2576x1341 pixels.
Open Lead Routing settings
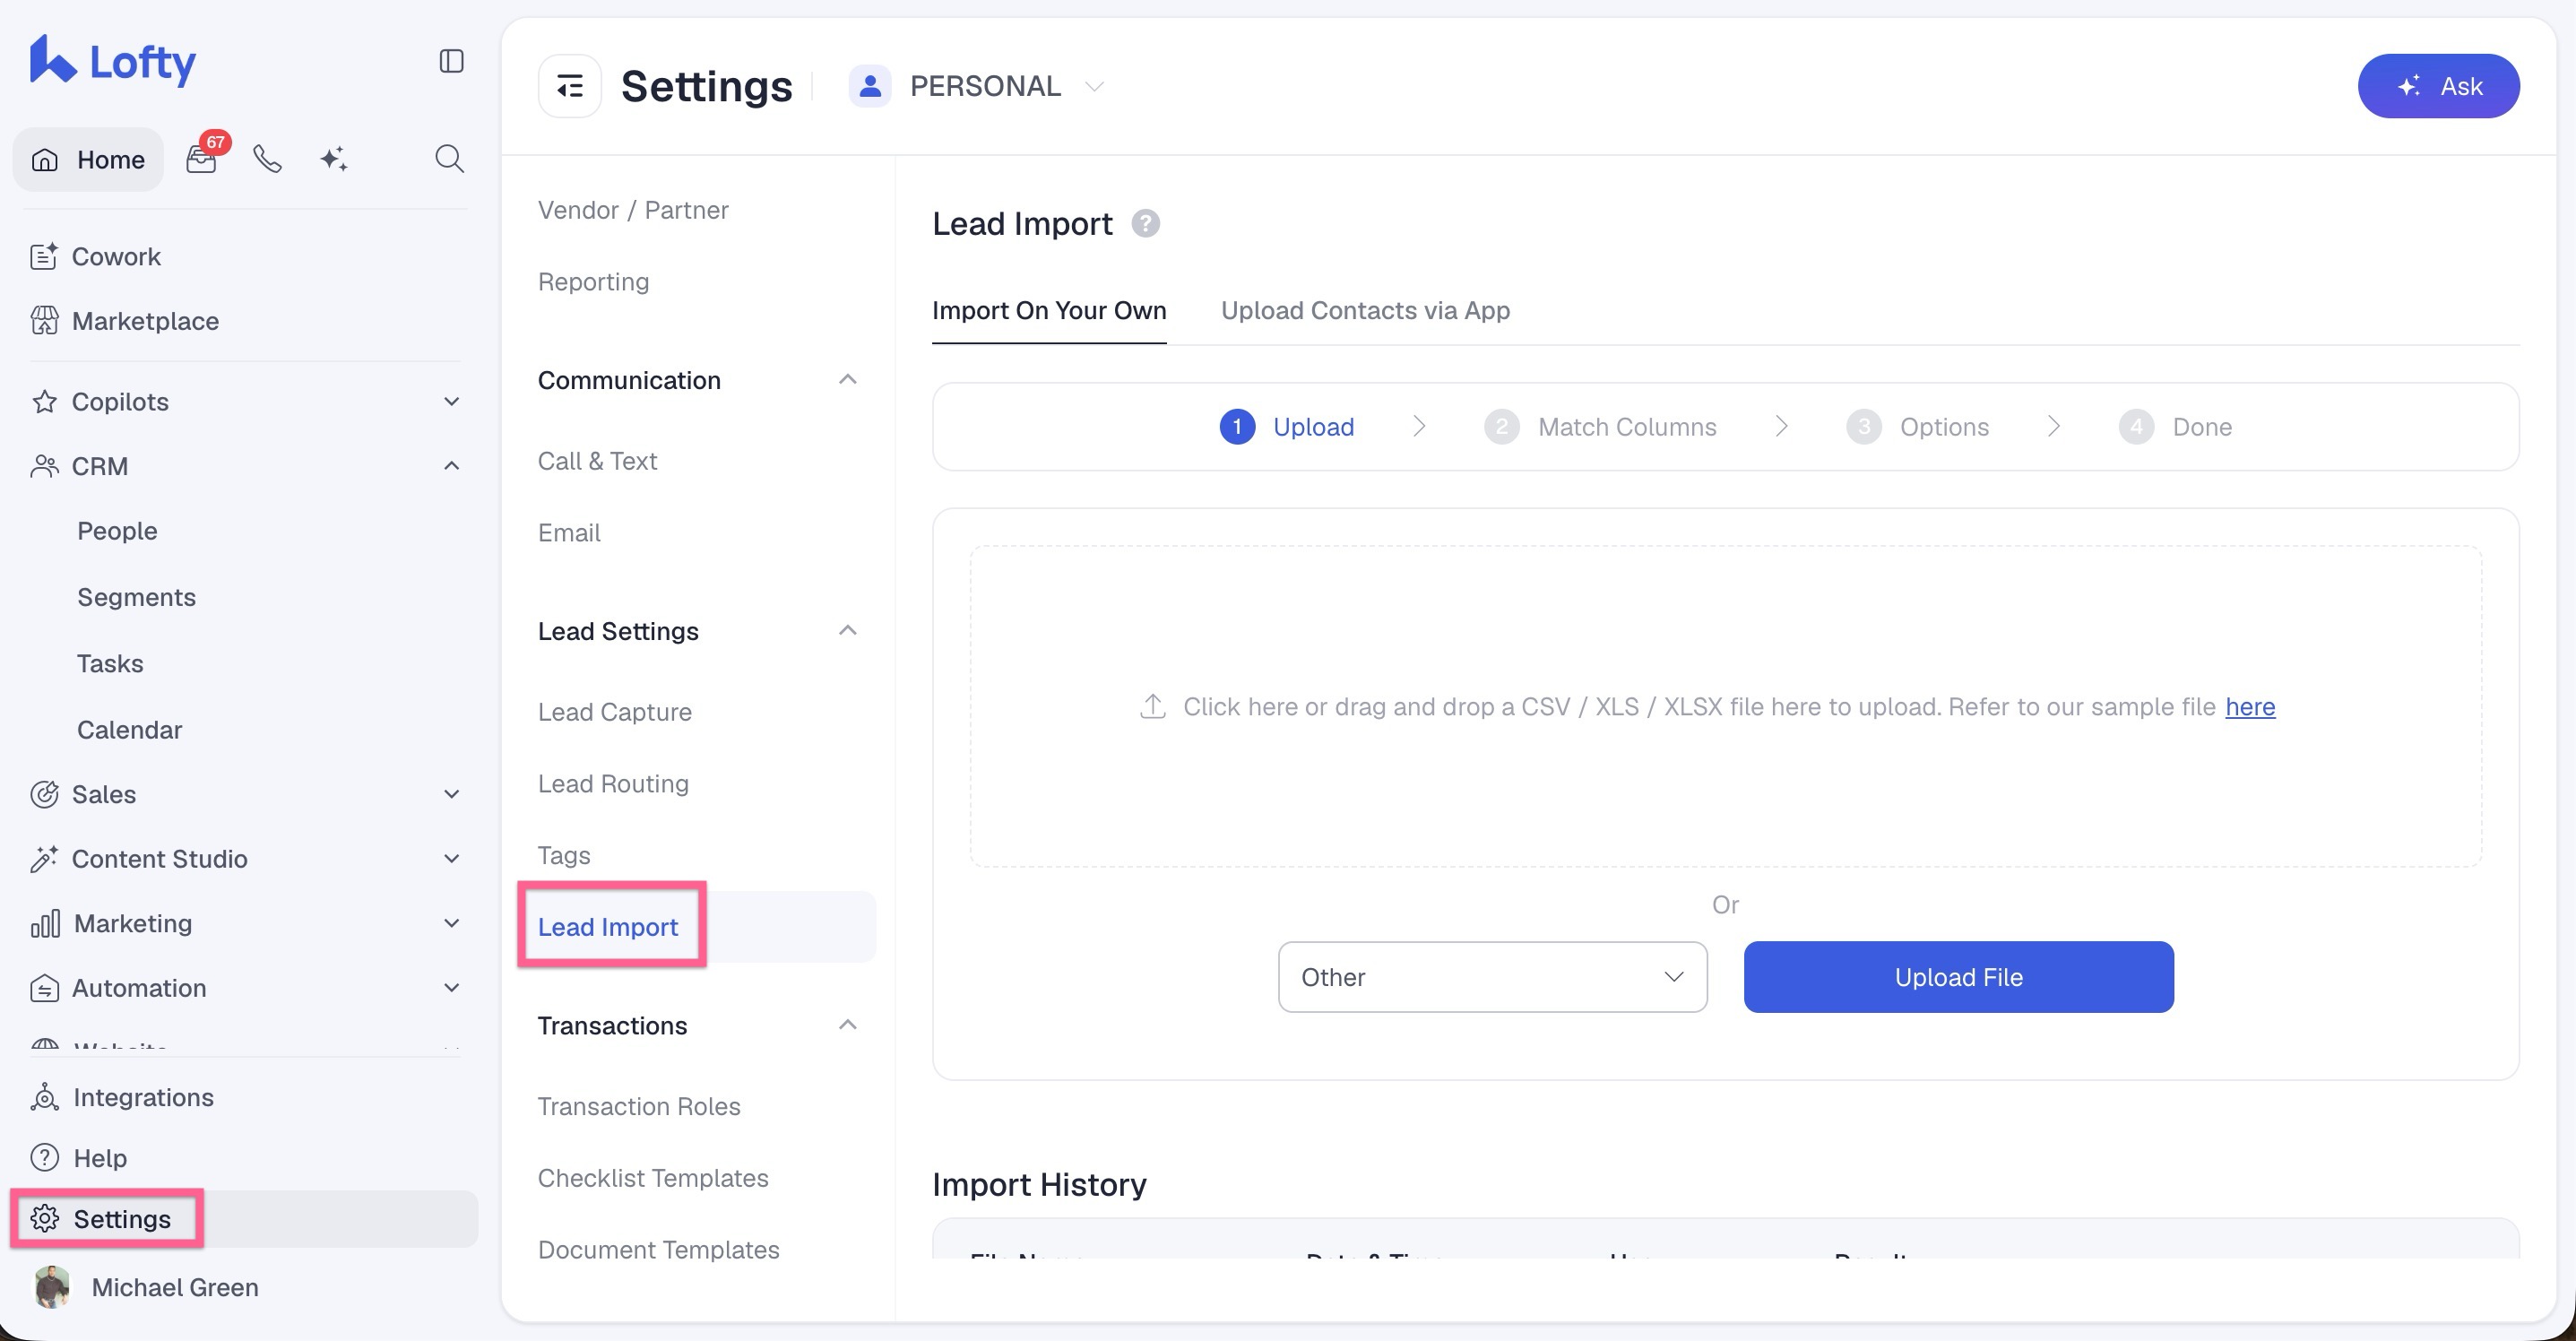click(613, 783)
